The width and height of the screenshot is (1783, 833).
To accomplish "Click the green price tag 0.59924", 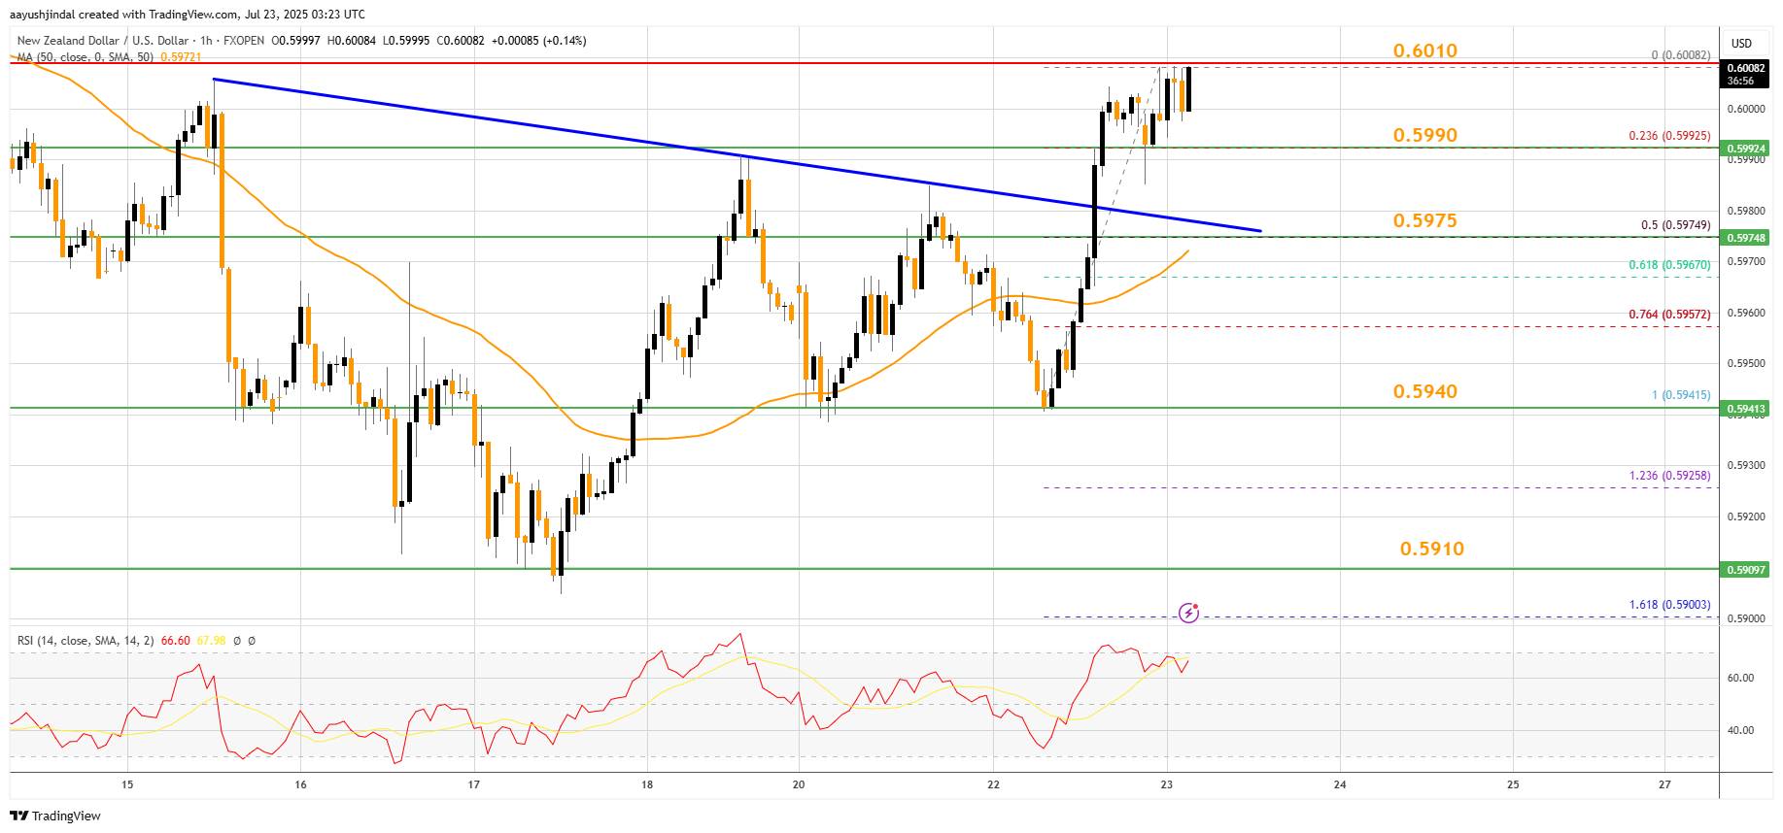I will pyautogui.click(x=1746, y=149).
